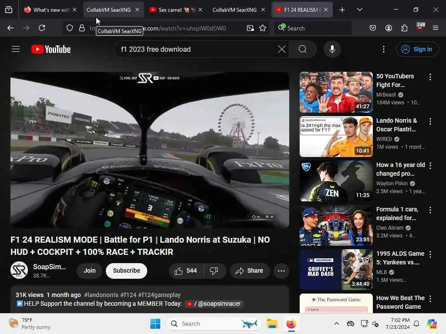Play the ZEN 16 year old thumbnail
The height and width of the screenshot is (334, 446).
coord(336,181)
